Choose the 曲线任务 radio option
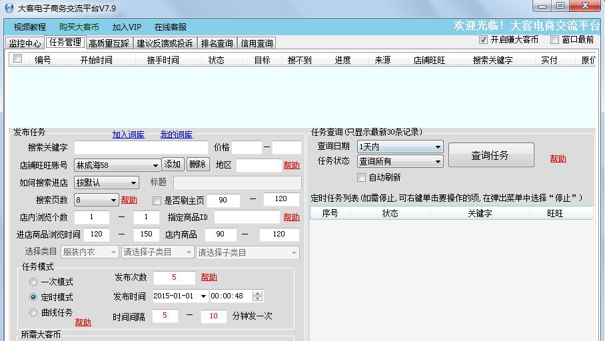Screen dimensions: 605x341 [33, 312]
